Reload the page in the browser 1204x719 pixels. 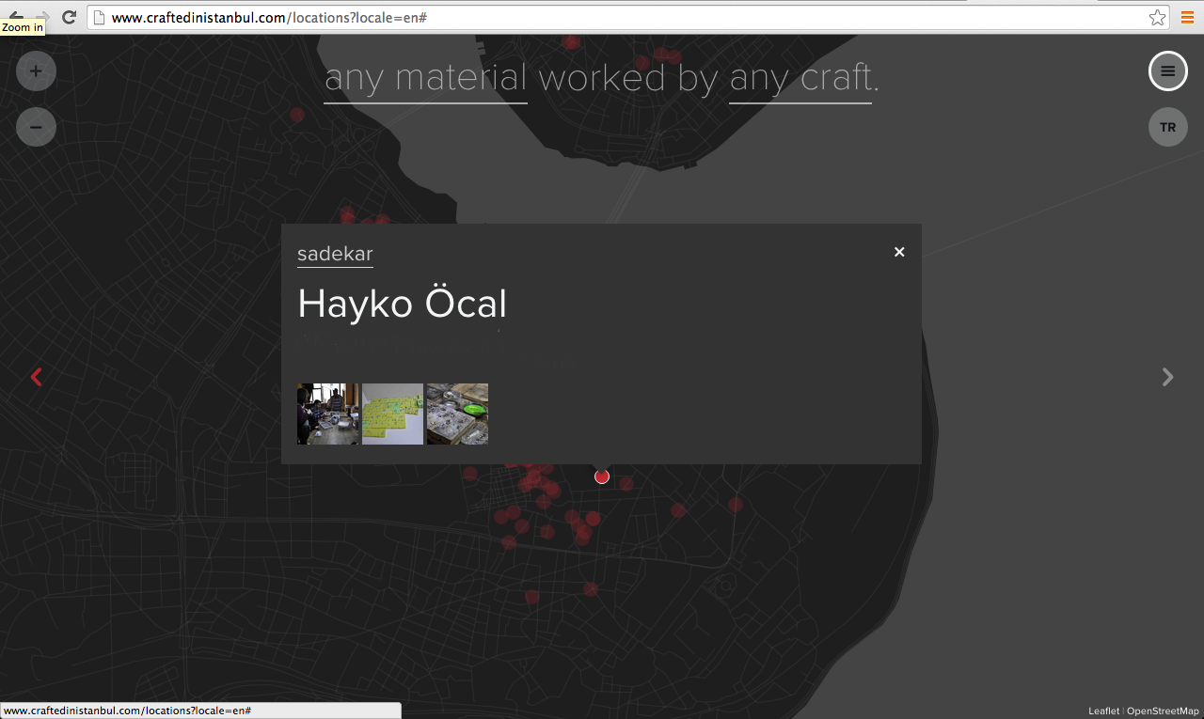point(69,17)
